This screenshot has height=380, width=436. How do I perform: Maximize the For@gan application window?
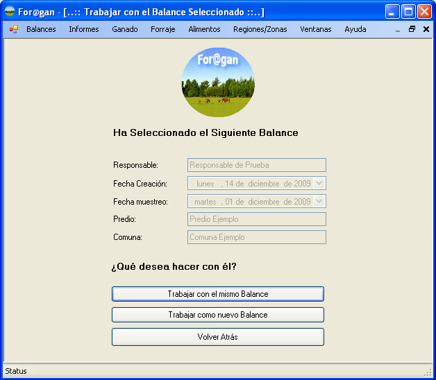pos(409,12)
